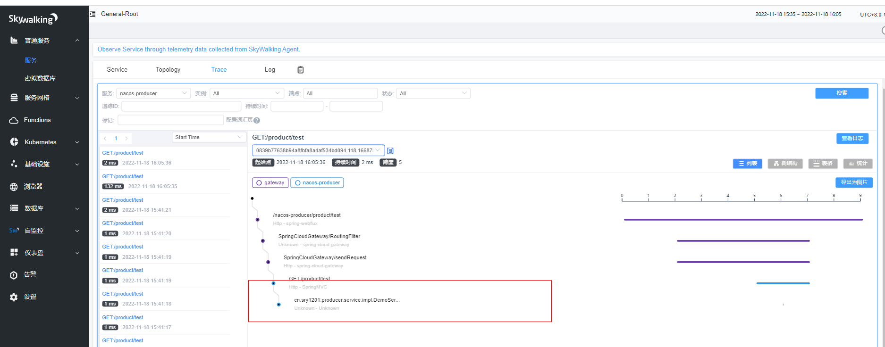Select the cn.sry1201.producer.service.impl.DemoSer... span
The image size is (885, 347).
[347, 300]
